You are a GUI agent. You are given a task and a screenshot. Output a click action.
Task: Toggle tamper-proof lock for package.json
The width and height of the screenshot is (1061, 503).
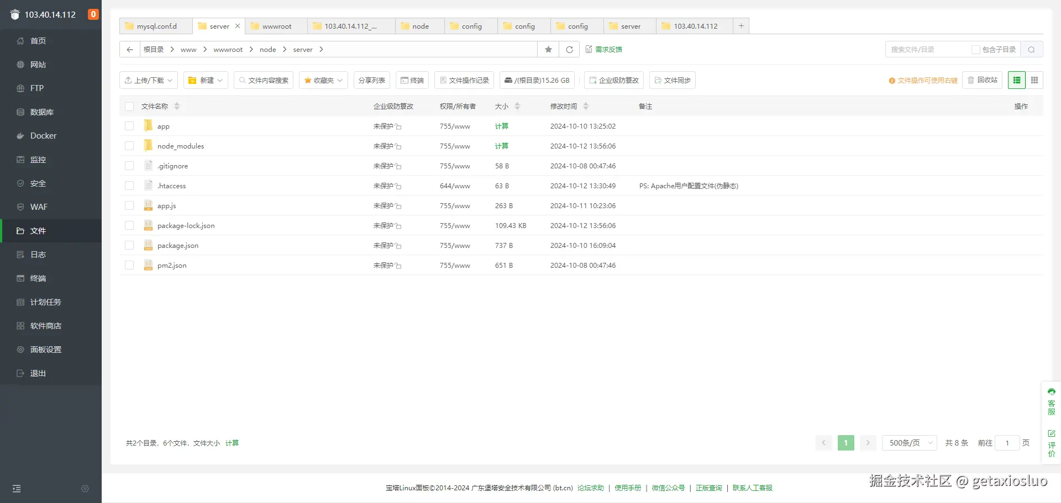(398, 246)
